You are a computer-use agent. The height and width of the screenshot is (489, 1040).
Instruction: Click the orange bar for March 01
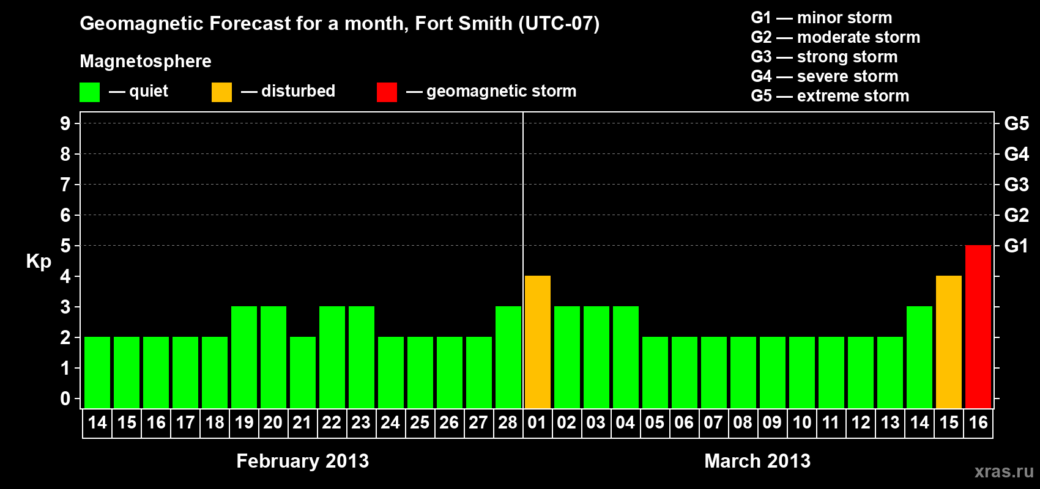(x=538, y=342)
